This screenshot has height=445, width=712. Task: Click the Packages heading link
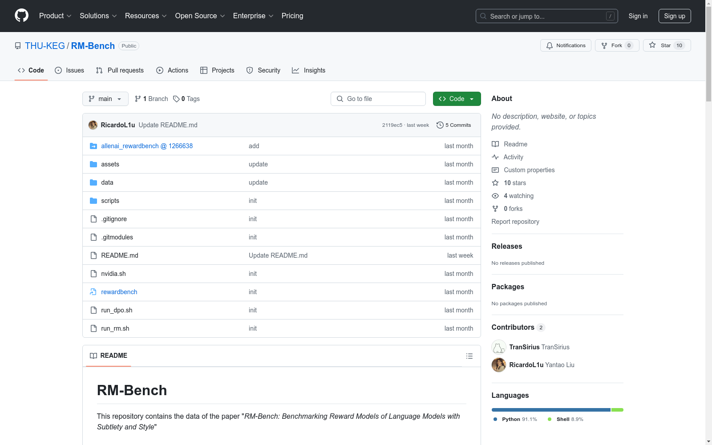click(x=508, y=287)
